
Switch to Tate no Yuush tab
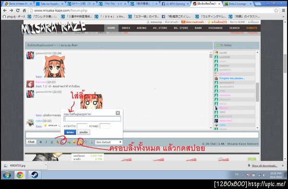pyautogui.click(x=49, y=4)
